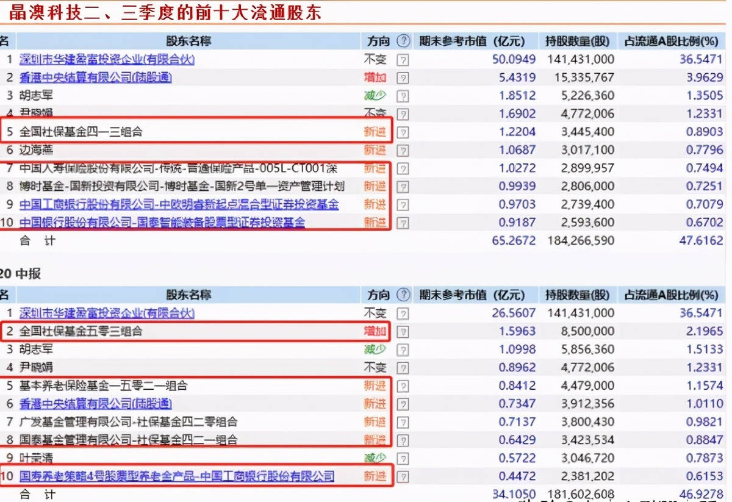Open 深圳市华建盈富 link in the 26.5607 row
732x502 pixels.
point(107,313)
